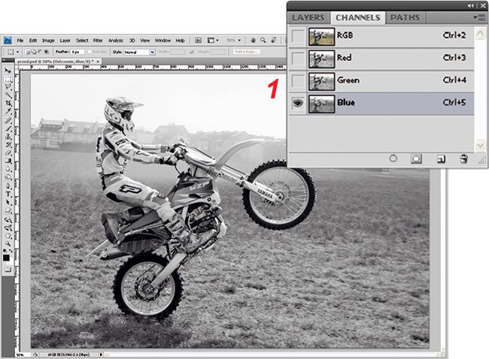Toggle visibility of the Red channel
The image size is (489, 359).
coord(298,58)
